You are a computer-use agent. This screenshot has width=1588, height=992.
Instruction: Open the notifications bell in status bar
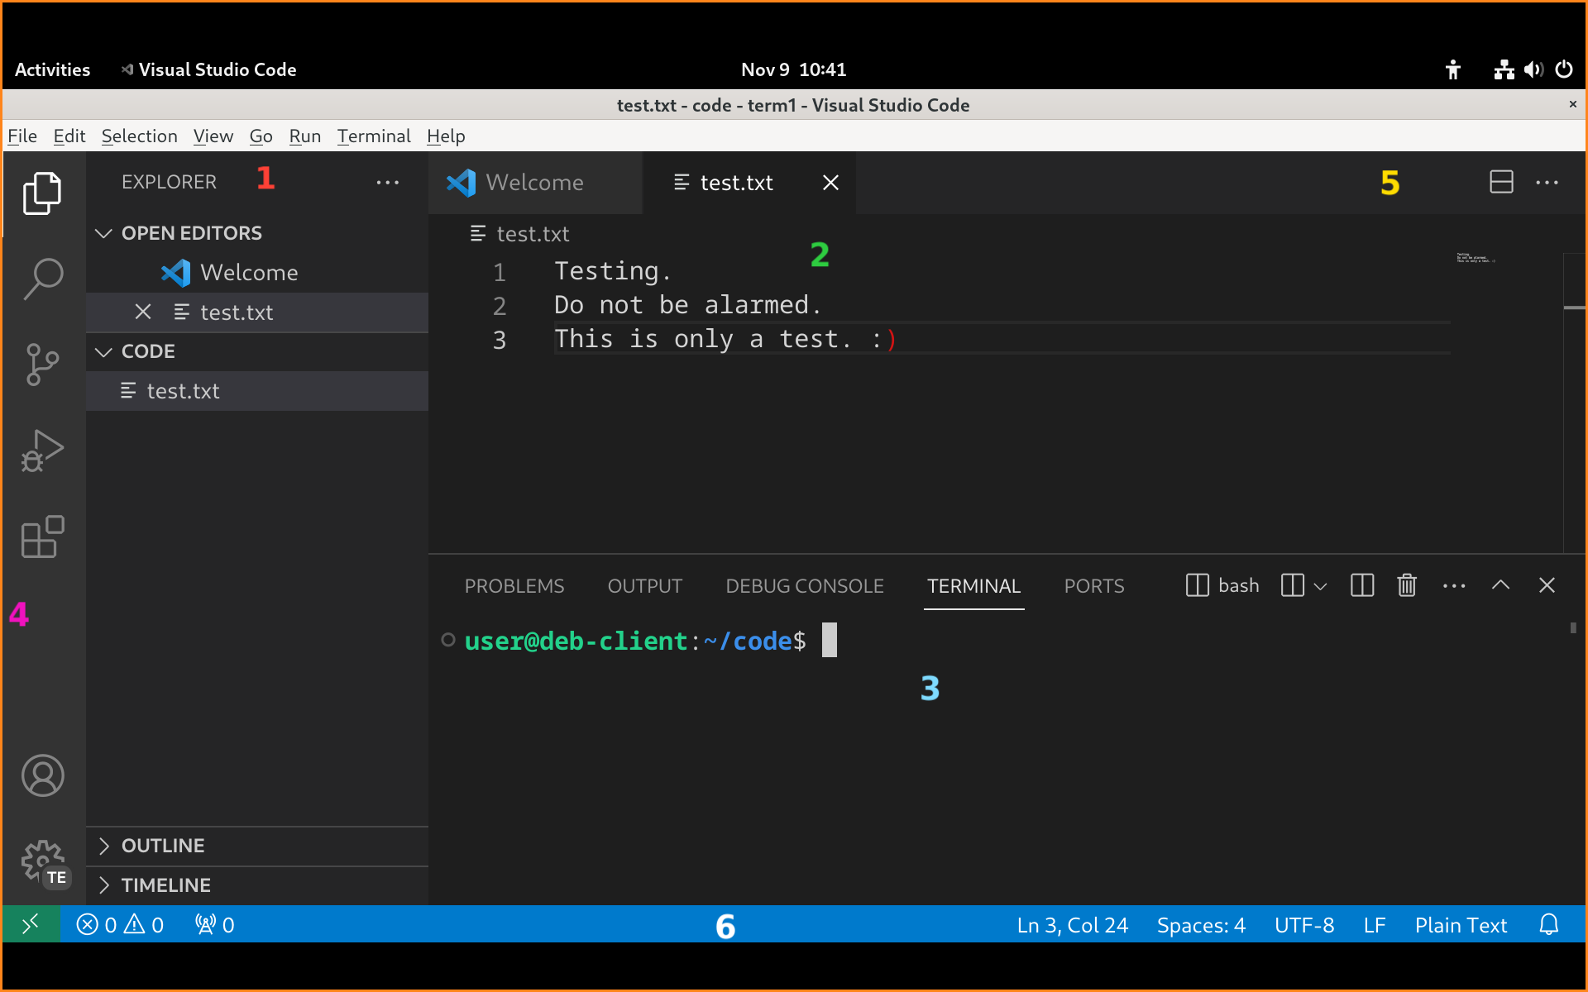pos(1548,924)
